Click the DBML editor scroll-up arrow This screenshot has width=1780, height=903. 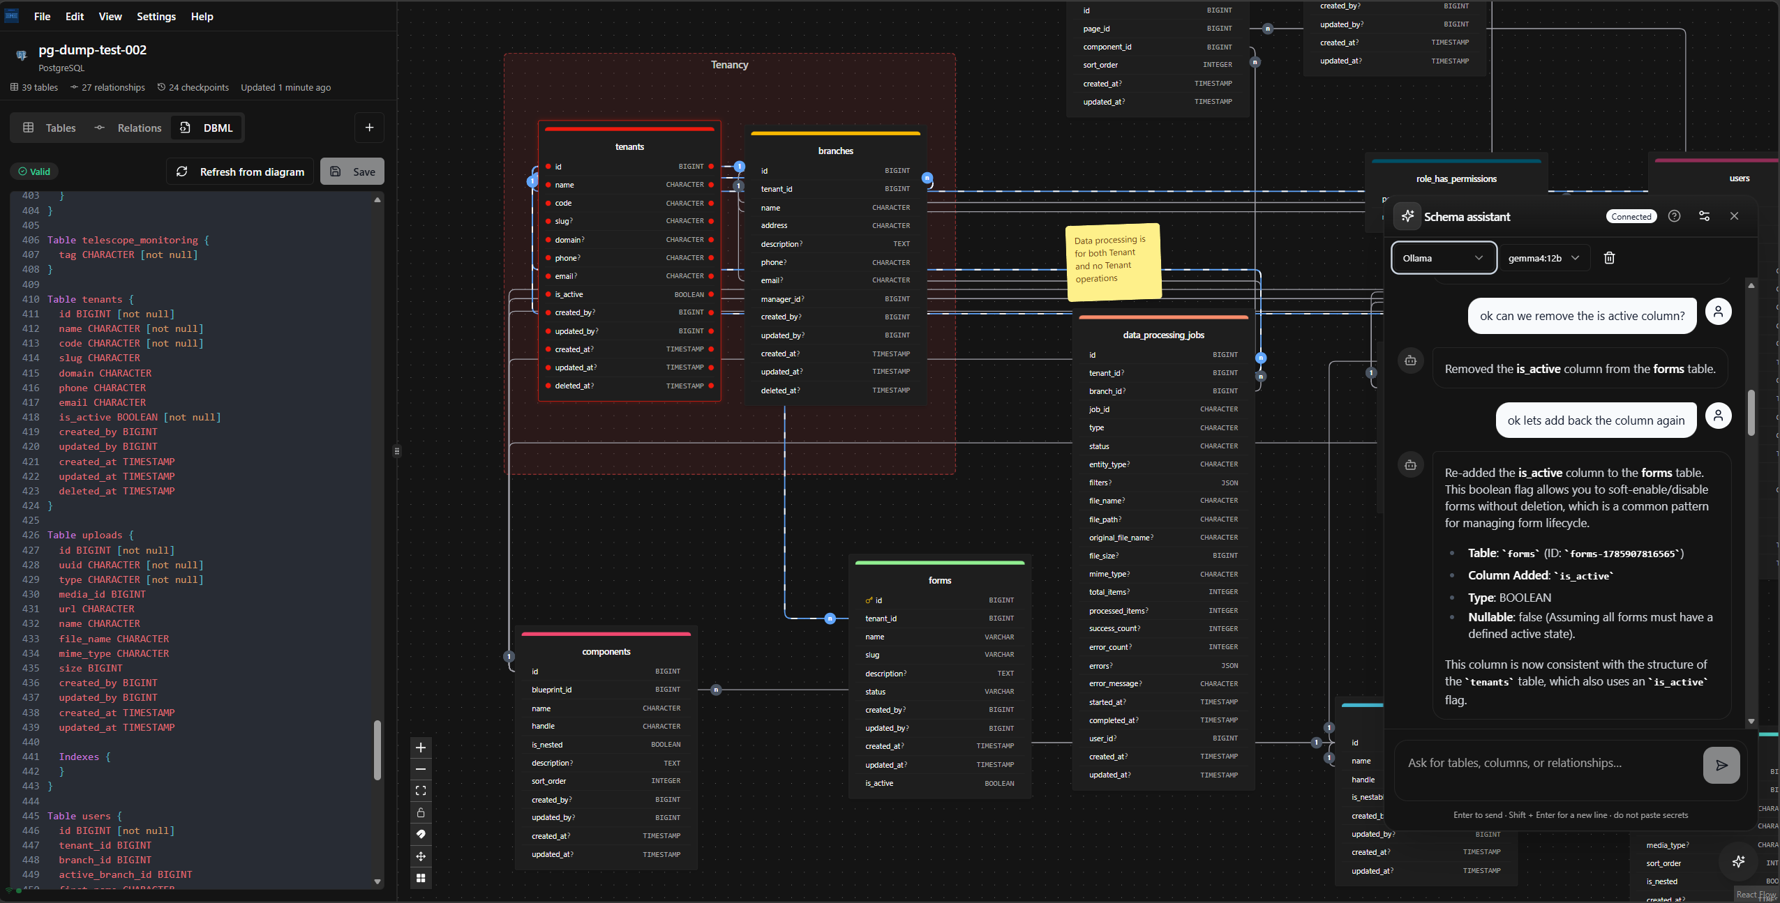(377, 200)
